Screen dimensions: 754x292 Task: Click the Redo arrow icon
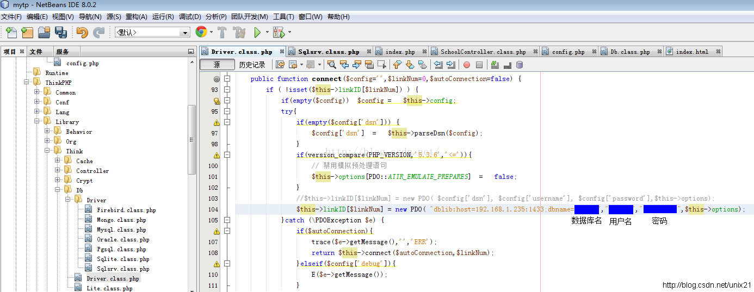pos(98,33)
